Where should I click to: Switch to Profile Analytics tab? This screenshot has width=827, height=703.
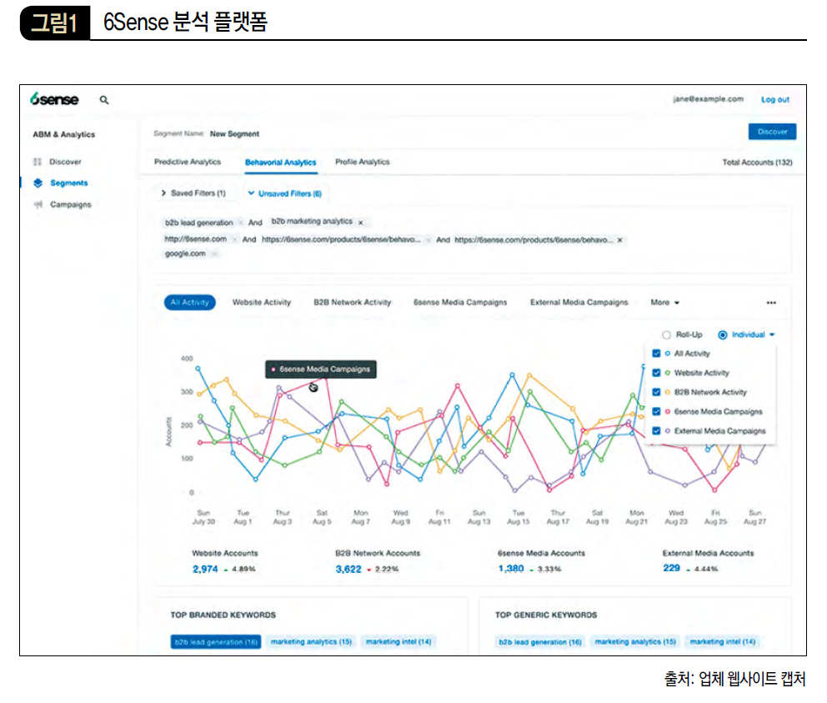pos(363,162)
